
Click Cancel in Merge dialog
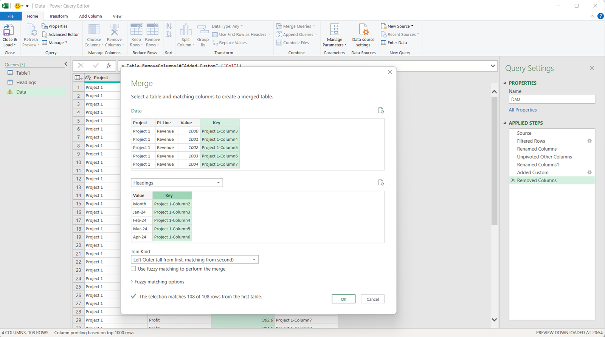click(x=372, y=299)
